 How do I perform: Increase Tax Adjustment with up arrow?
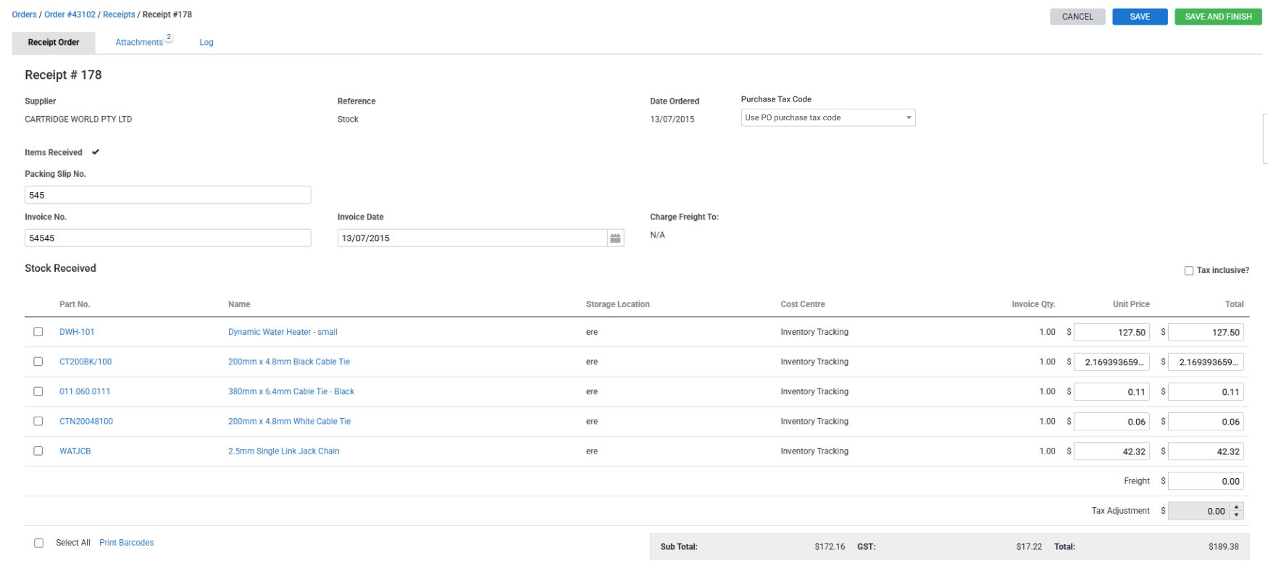tap(1236, 507)
